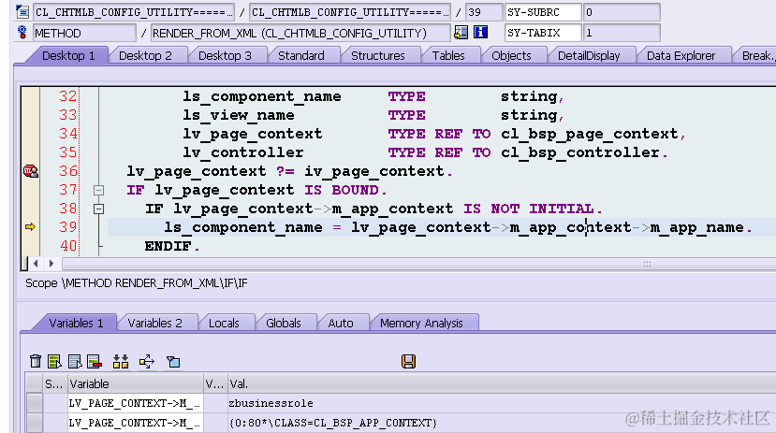Switch to the Desktop 2 tab
The height and width of the screenshot is (433, 776).
(145, 55)
